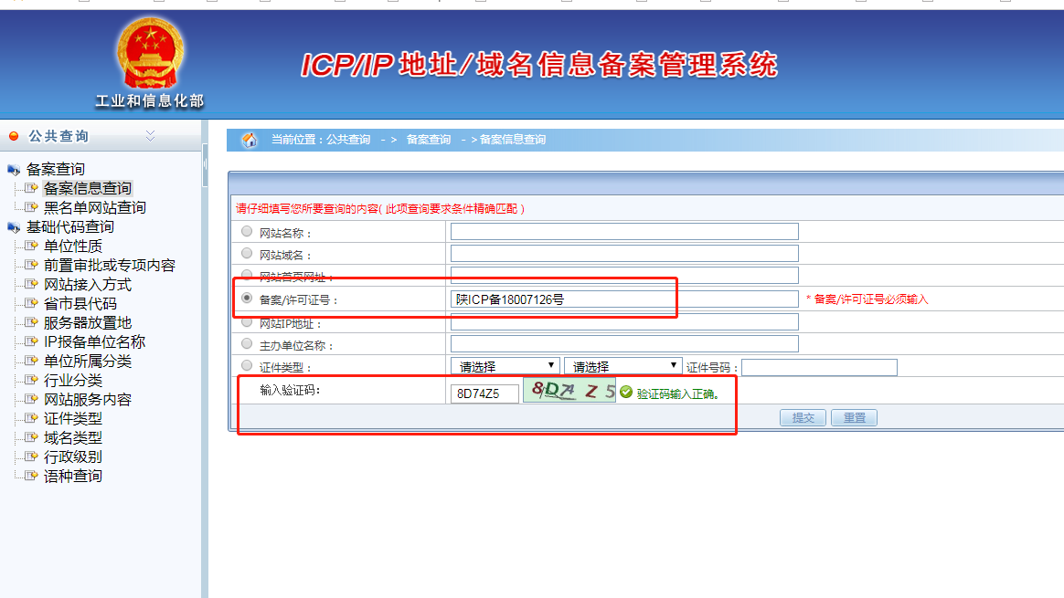Viewport: 1064px width, 598px height.
Task: Open the second 请选择 dropdown
Action: coord(623,367)
